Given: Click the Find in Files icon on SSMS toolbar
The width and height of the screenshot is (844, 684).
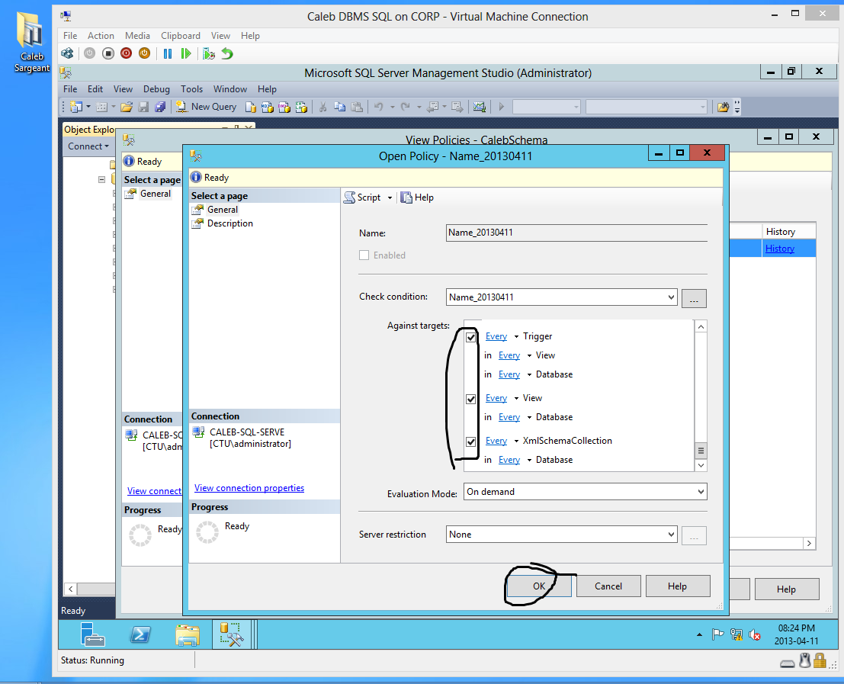Looking at the screenshot, I should click(x=723, y=107).
